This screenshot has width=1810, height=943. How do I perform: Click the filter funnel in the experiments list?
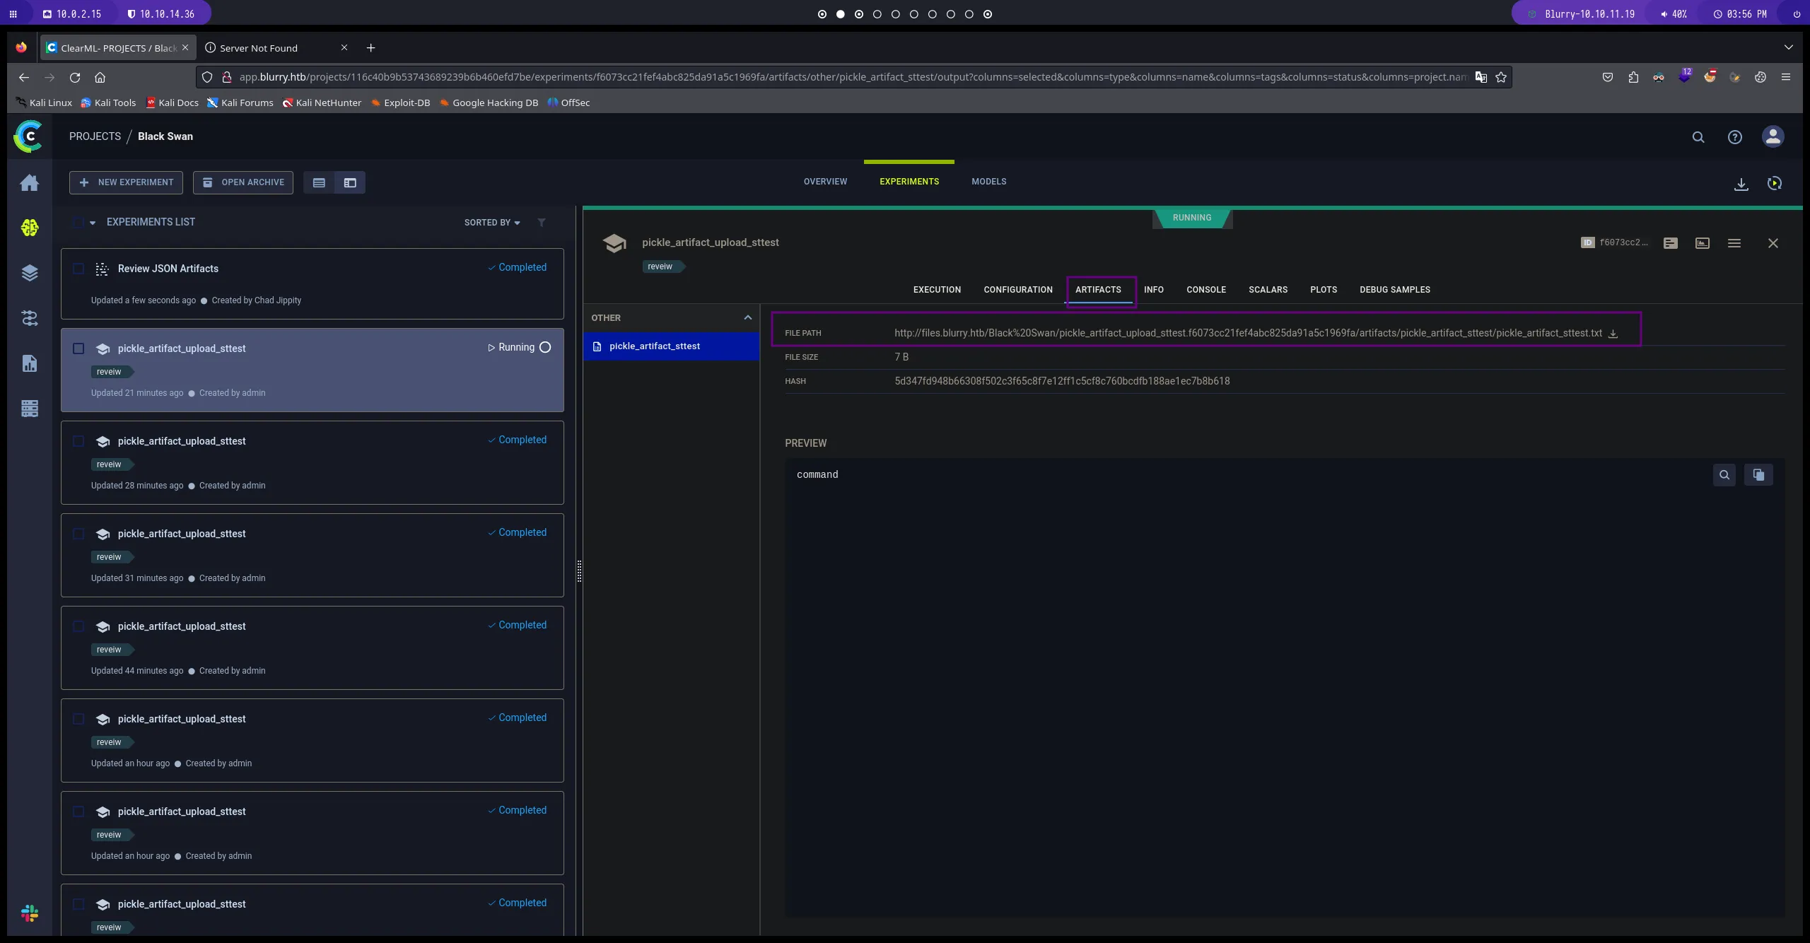tap(542, 223)
